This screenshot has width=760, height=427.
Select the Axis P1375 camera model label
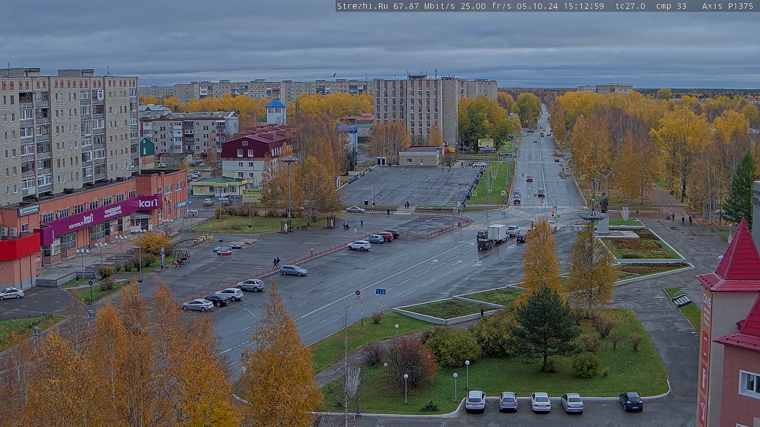728,6
